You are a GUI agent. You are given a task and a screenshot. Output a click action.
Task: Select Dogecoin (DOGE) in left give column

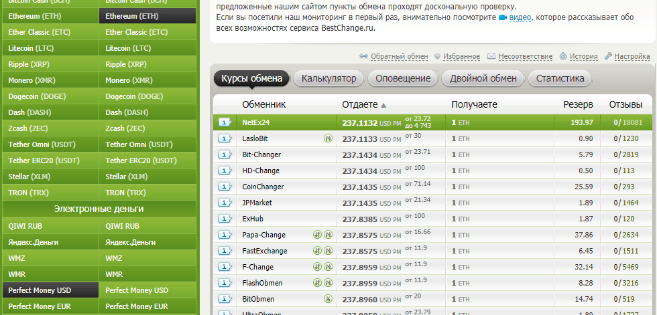(x=39, y=96)
